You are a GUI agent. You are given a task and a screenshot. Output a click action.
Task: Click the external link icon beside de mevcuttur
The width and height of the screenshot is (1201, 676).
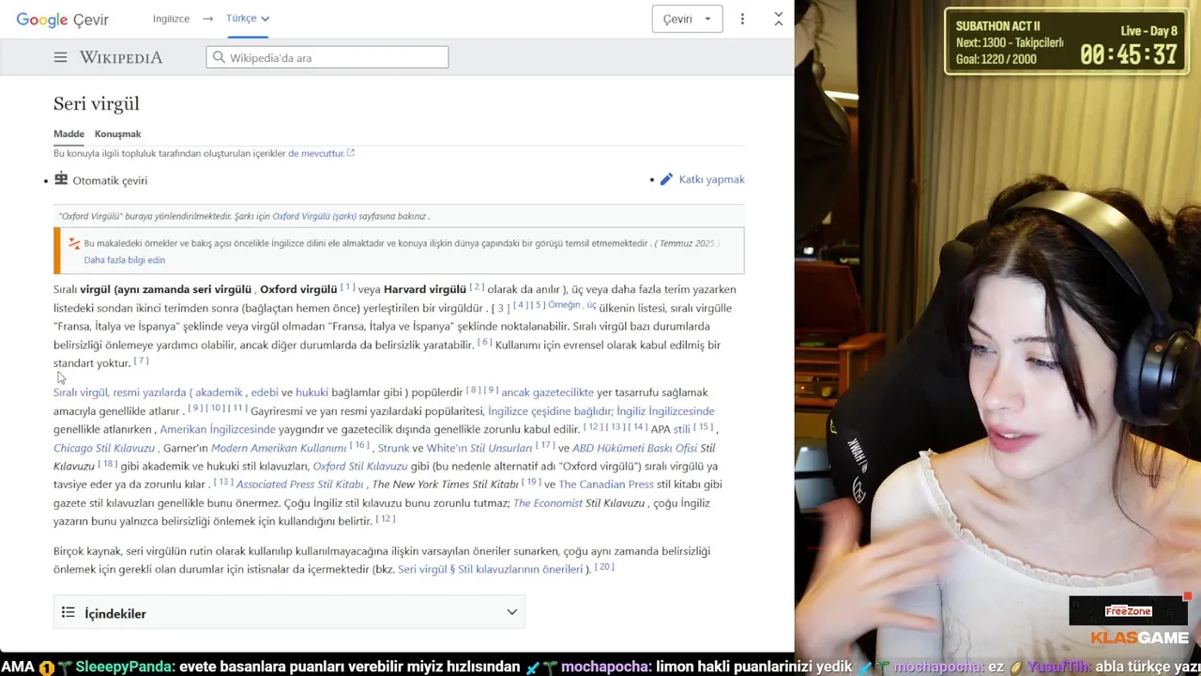pyautogui.click(x=350, y=153)
